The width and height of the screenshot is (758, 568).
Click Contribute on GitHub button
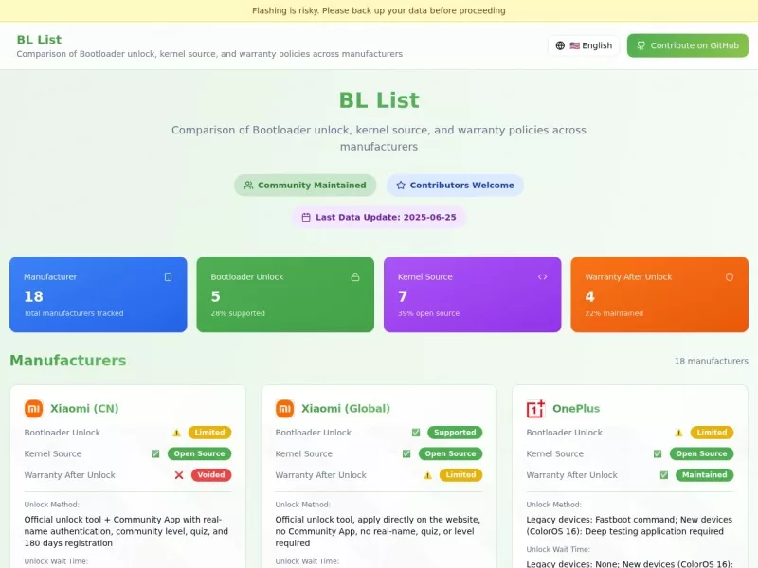coord(688,45)
